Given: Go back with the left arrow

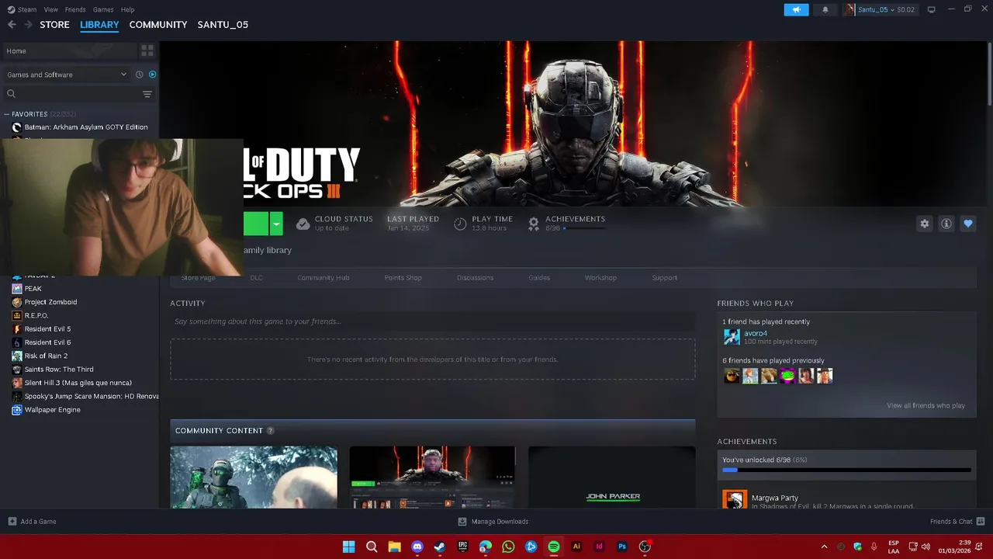Looking at the screenshot, I should coord(12,25).
